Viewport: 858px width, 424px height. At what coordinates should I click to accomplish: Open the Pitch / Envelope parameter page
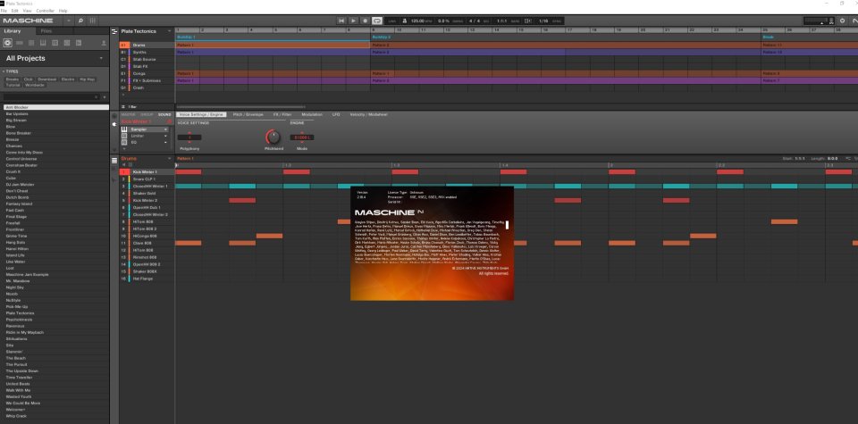click(x=248, y=115)
